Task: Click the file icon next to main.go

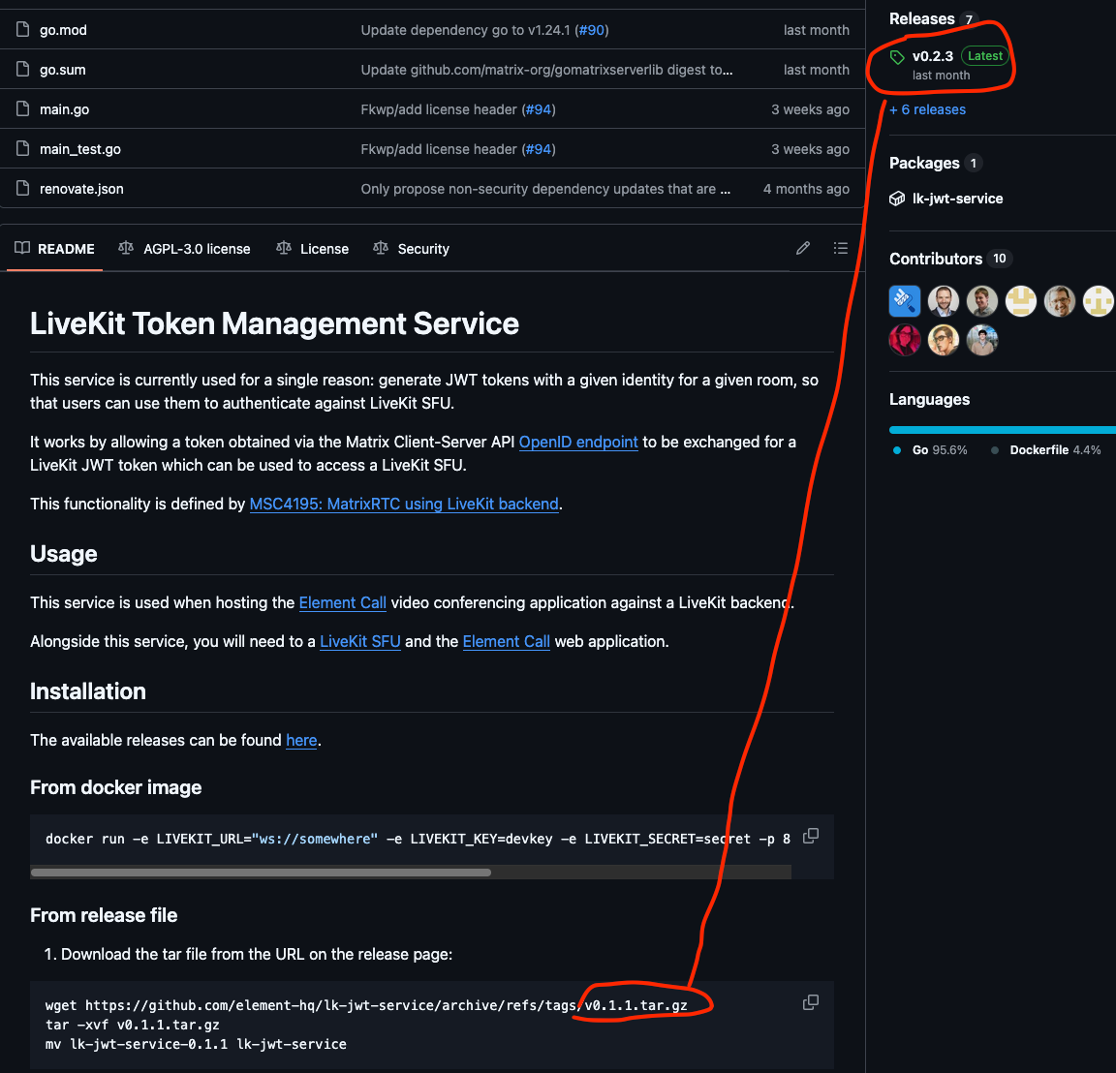Action: click(23, 108)
